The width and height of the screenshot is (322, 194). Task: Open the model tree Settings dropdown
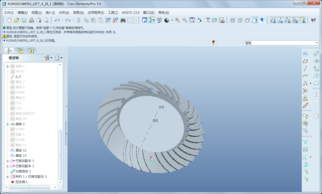coord(59,58)
